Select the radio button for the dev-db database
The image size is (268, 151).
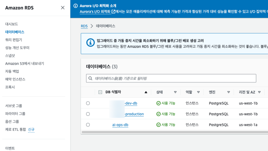pyautogui.click(x=88, y=103)
